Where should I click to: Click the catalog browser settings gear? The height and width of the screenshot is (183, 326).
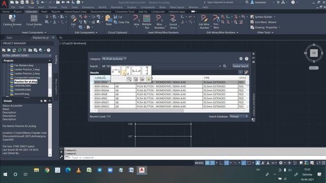coord(241,59)
